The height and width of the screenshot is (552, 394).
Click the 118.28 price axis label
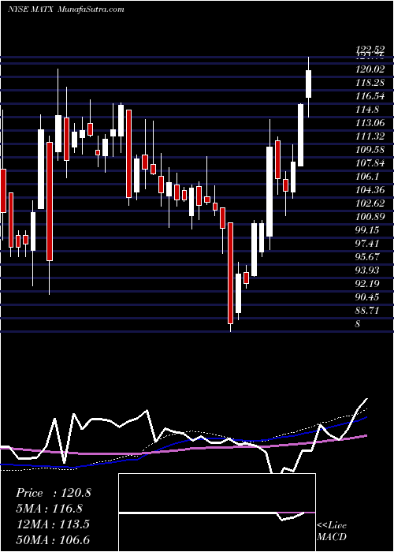[370, 83]
